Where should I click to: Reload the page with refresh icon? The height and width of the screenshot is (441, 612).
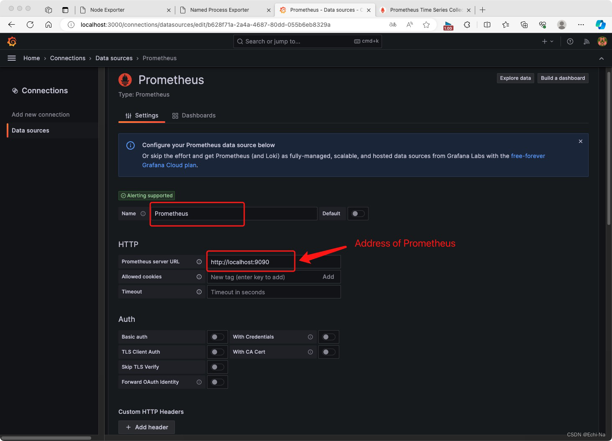[x=30, y=25]
